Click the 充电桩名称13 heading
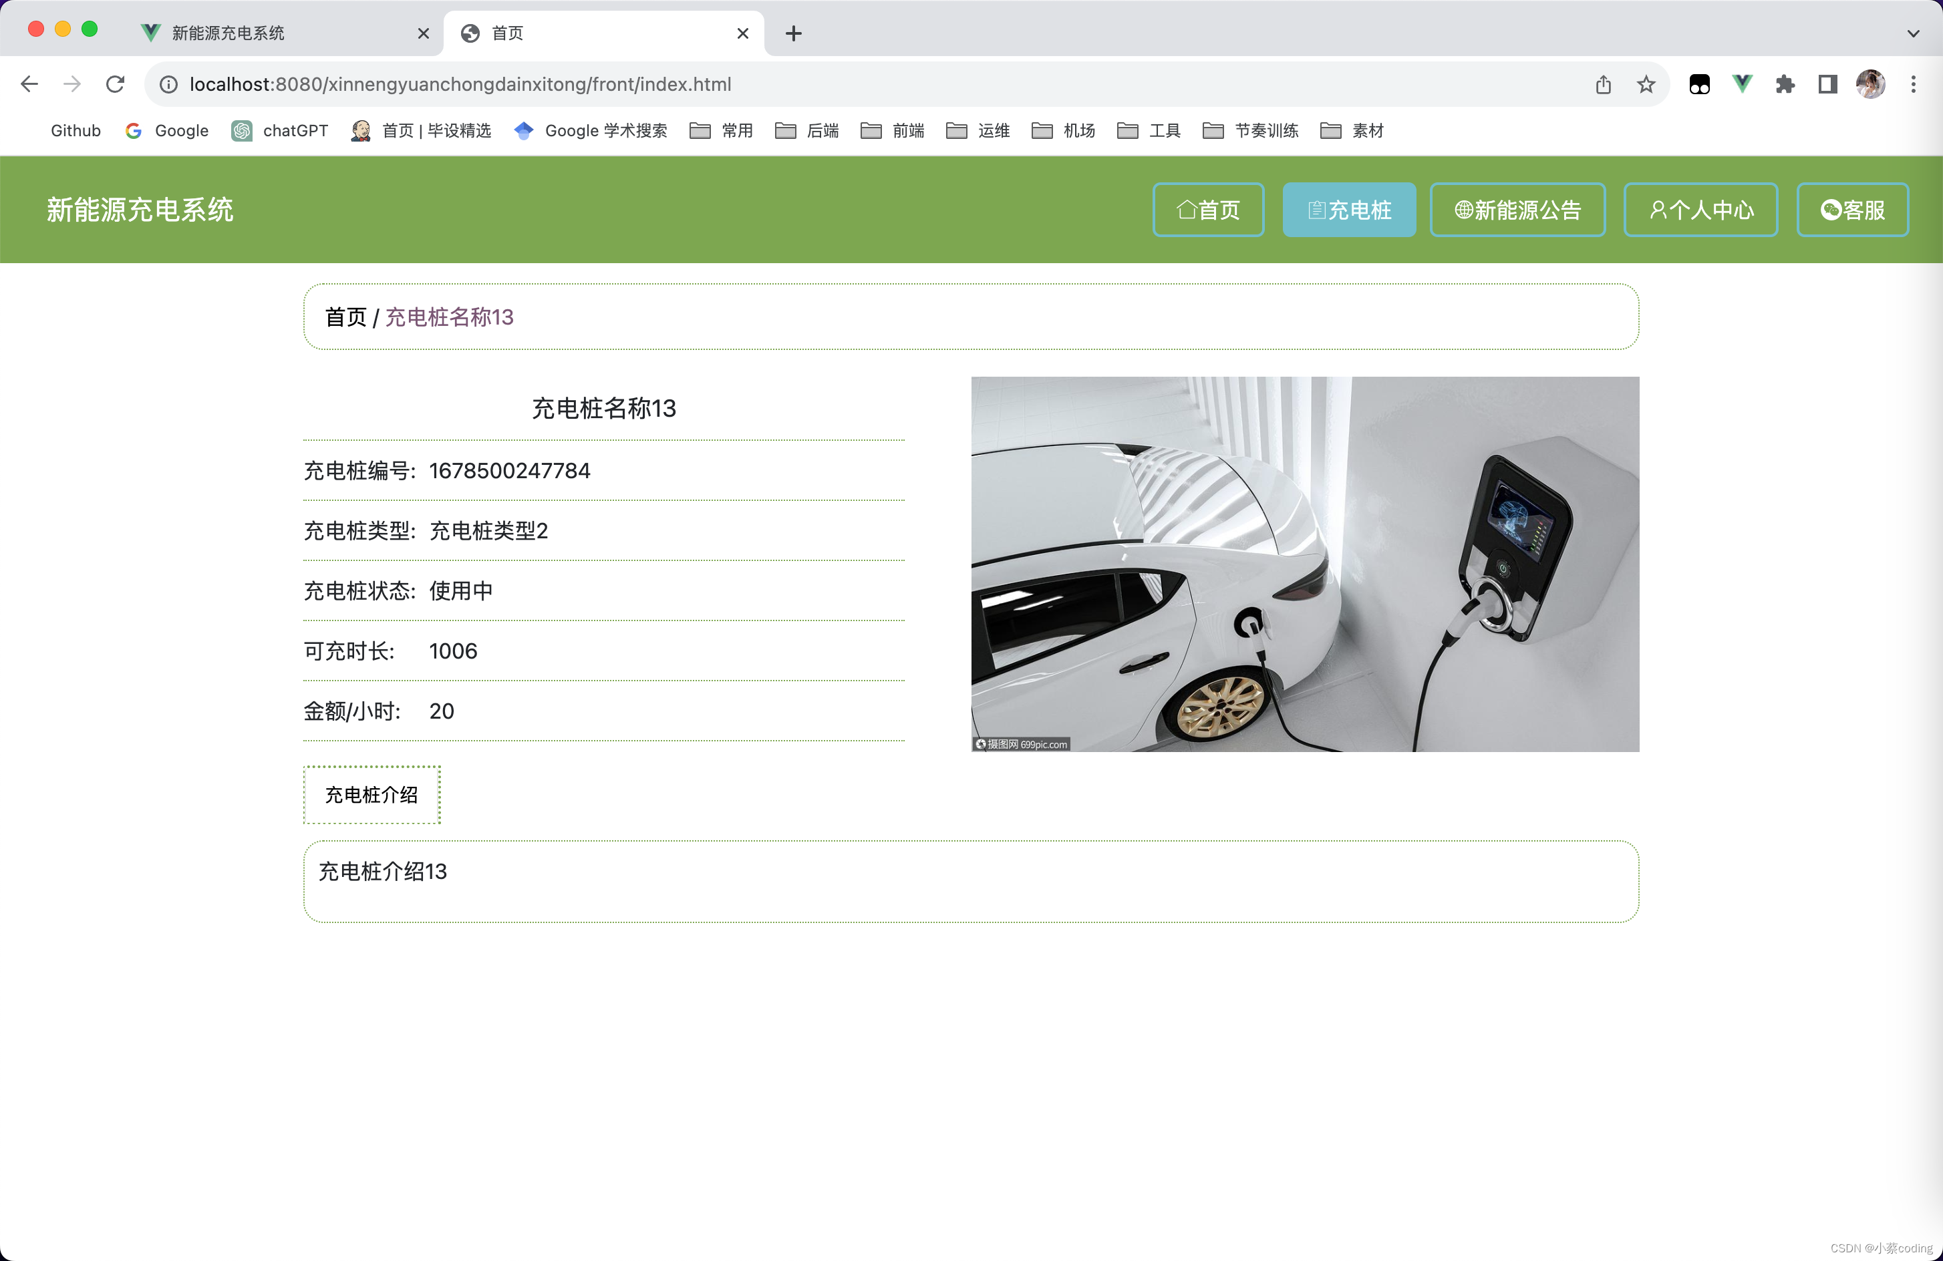Screen dimensions: 1943x1261 (x=604, y=408)
